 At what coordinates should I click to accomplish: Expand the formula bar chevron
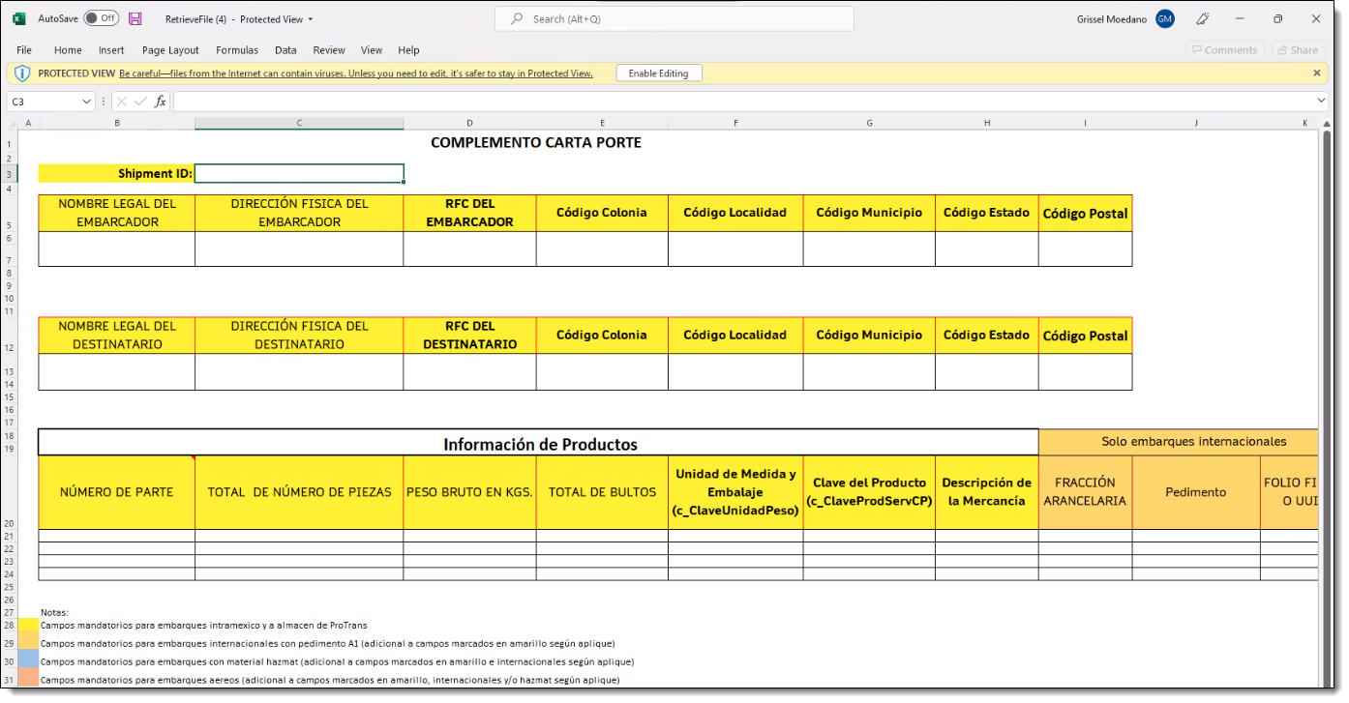click(1321, 102)
